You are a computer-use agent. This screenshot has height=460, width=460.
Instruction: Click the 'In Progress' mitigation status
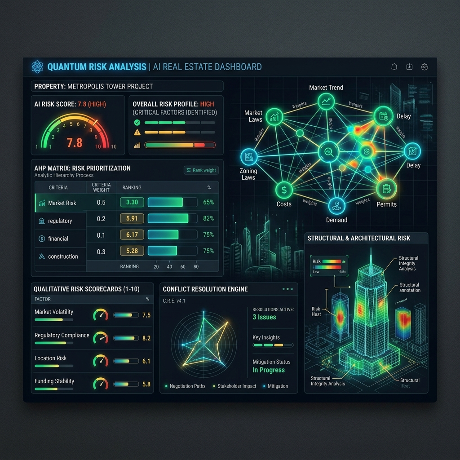pos(269,370)
